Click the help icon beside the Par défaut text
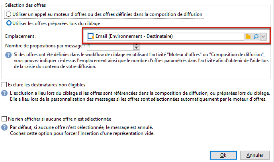 [x=4, y=127]
